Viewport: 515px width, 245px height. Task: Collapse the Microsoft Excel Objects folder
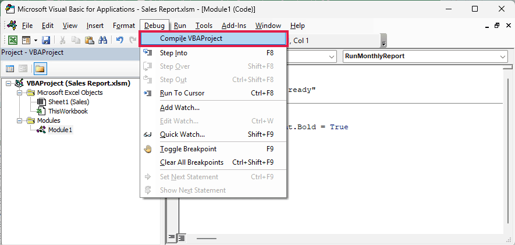(19, 93)
